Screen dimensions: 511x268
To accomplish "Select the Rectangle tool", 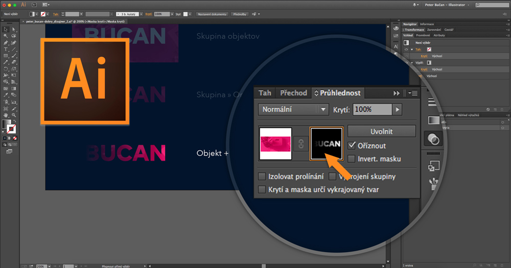I will [x=6, y=56].
